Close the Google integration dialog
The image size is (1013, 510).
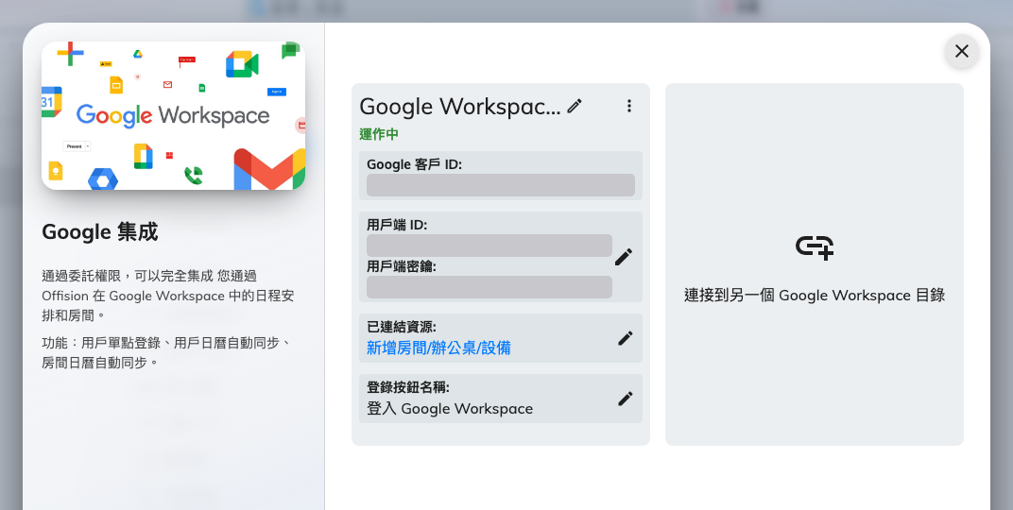(x=961, y=51)
